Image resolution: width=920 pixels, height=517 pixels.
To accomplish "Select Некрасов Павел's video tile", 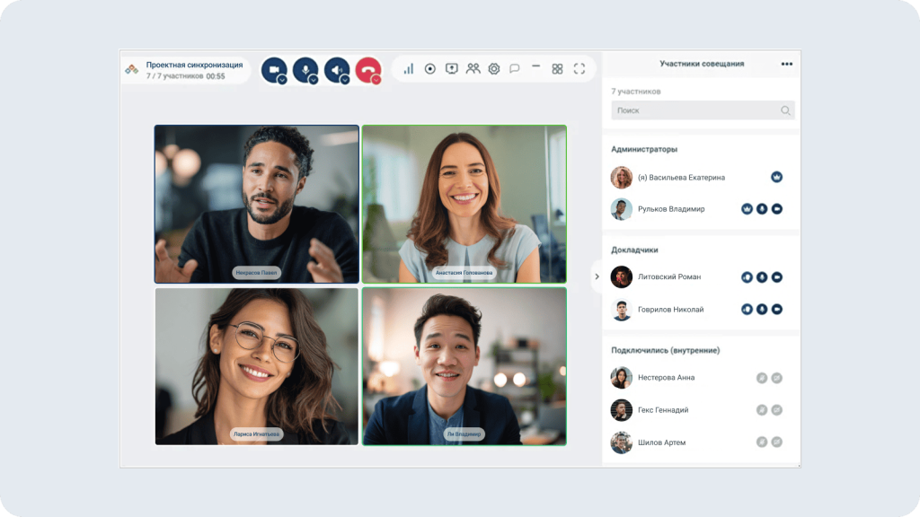I will coord(257,204).
